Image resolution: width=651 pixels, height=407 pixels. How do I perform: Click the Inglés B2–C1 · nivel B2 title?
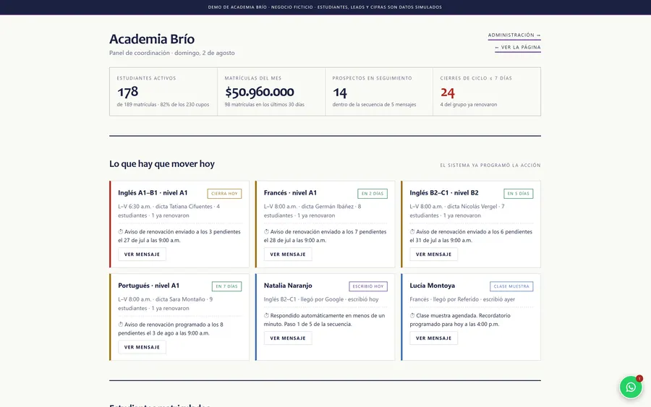[444, 193]
